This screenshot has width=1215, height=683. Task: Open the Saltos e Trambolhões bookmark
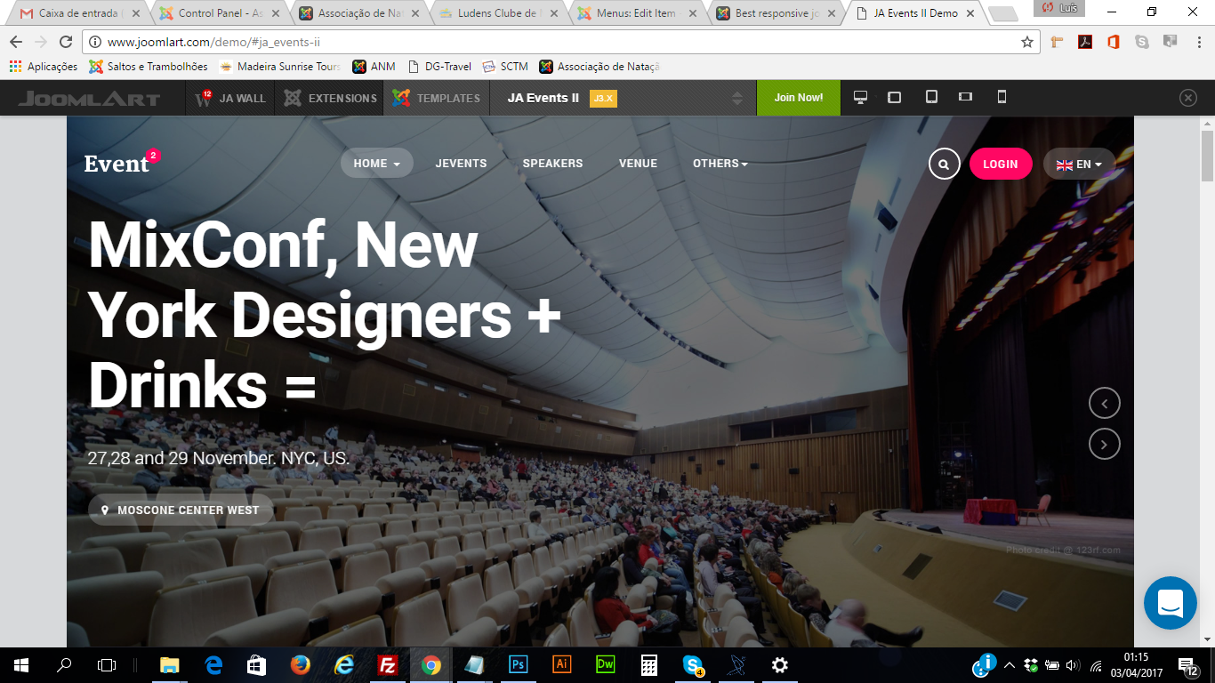pos(148,67)
